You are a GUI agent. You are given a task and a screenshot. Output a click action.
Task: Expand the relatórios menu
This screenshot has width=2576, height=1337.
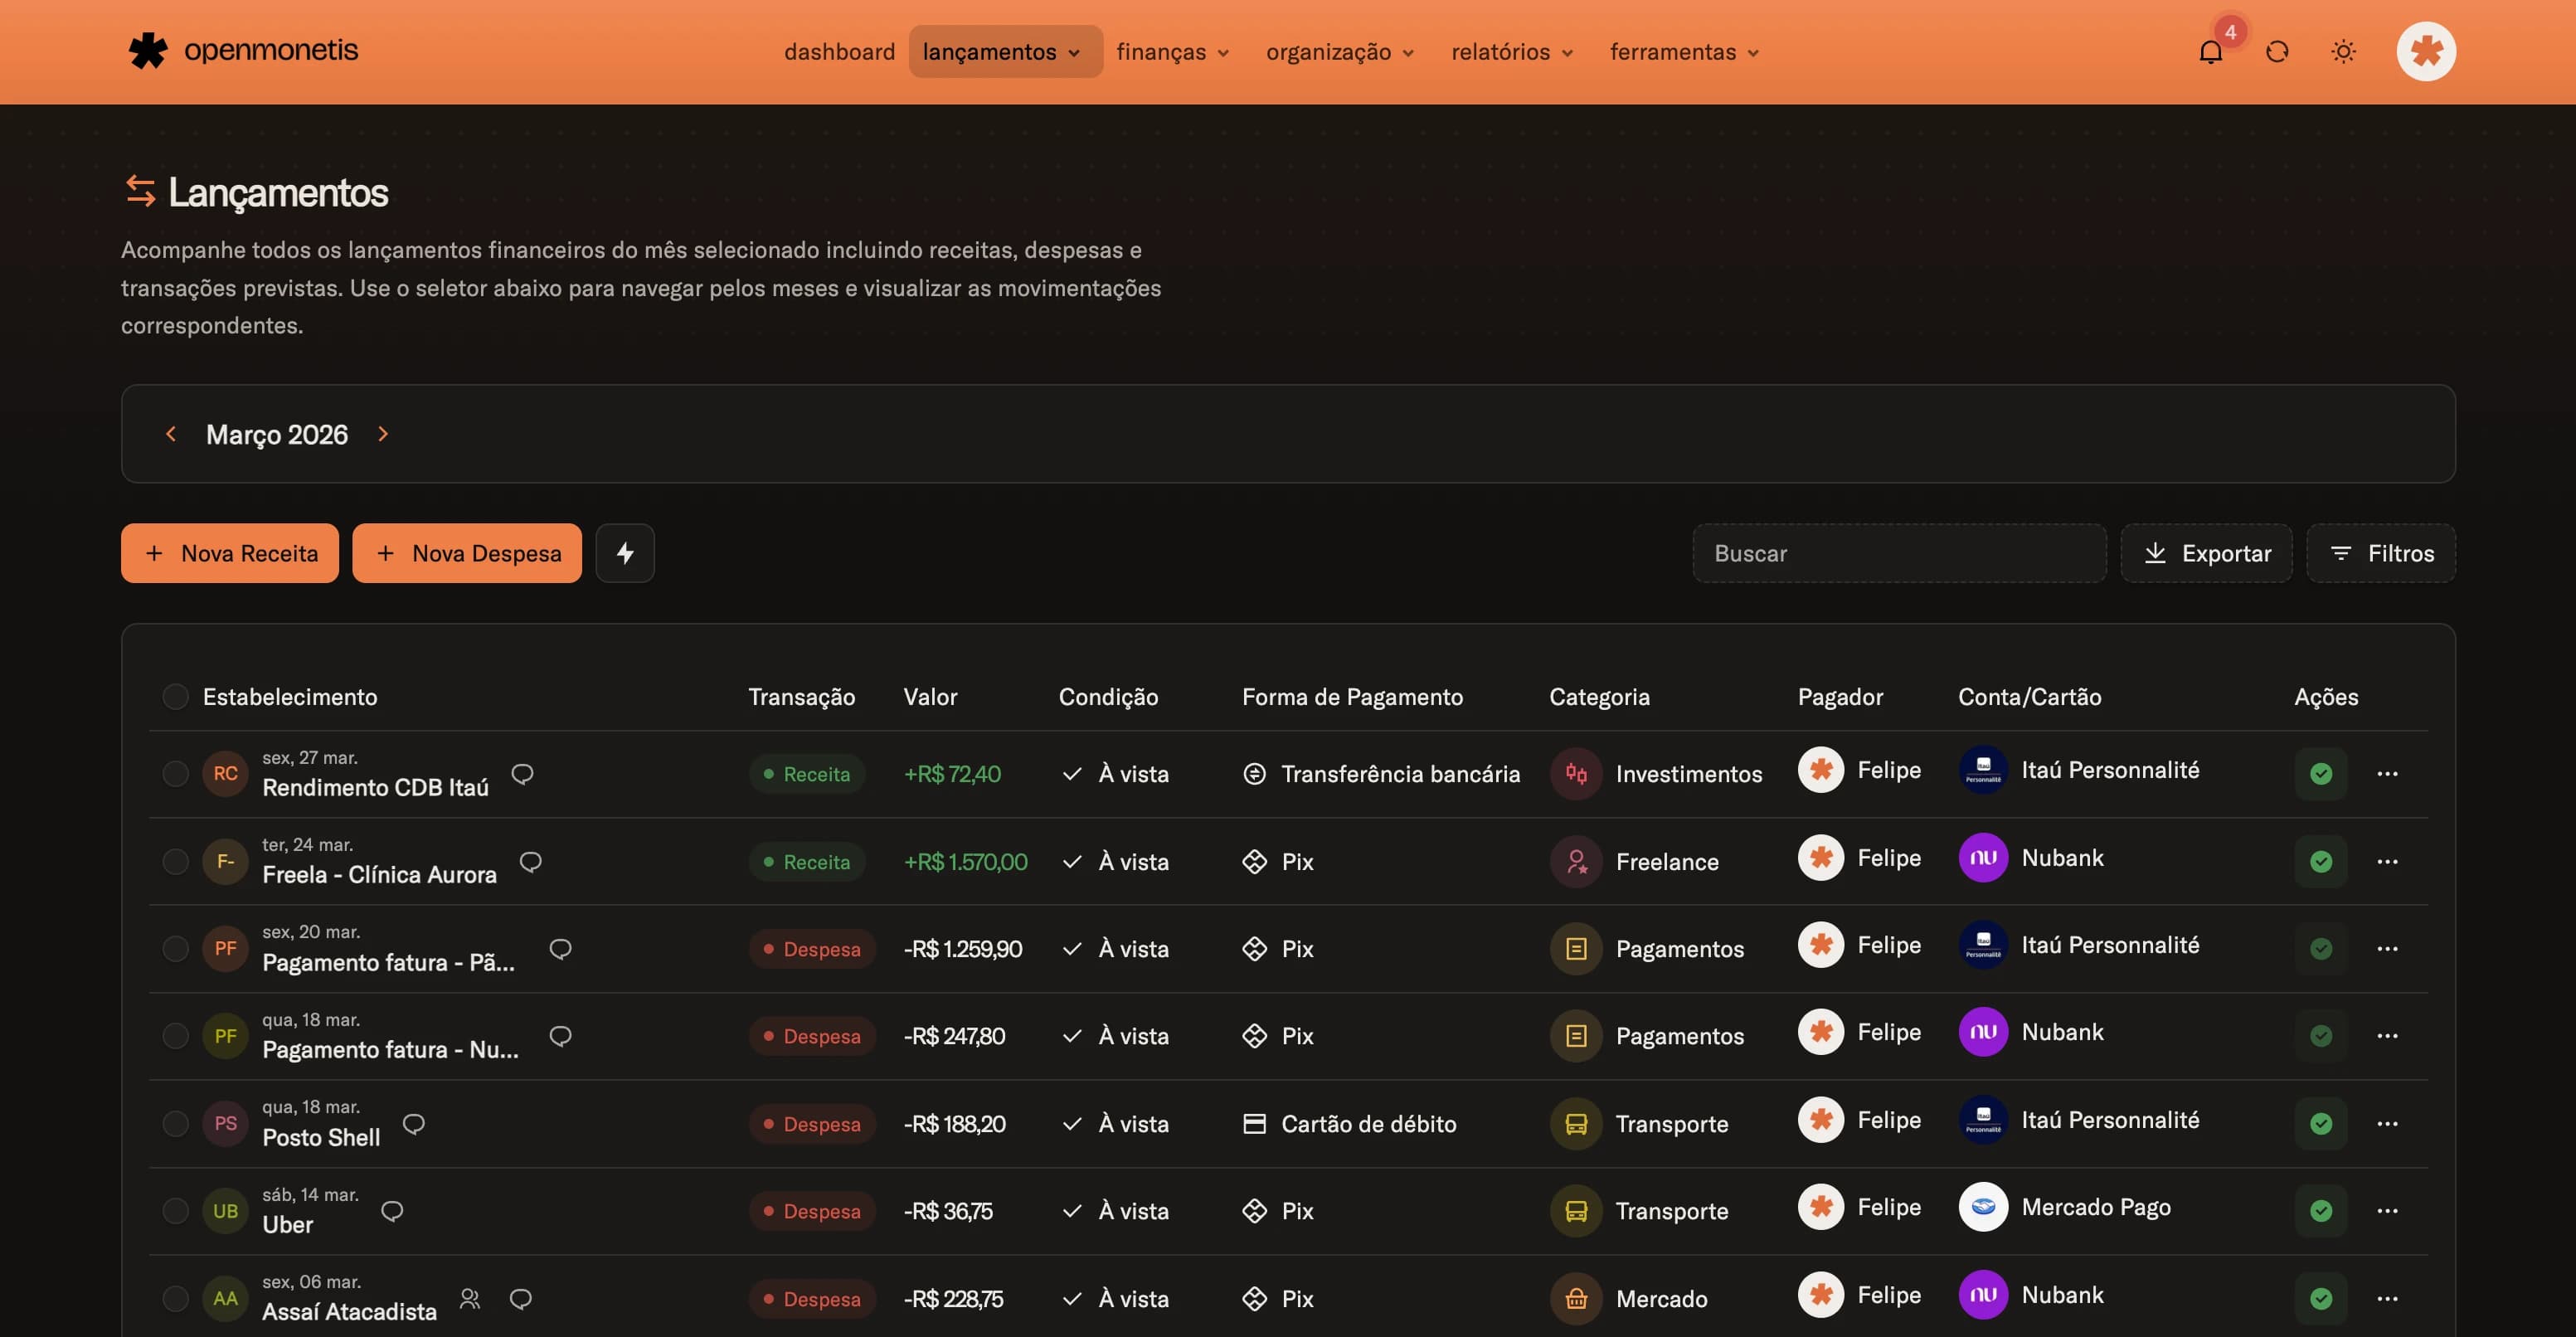[x=1511, y=52]
